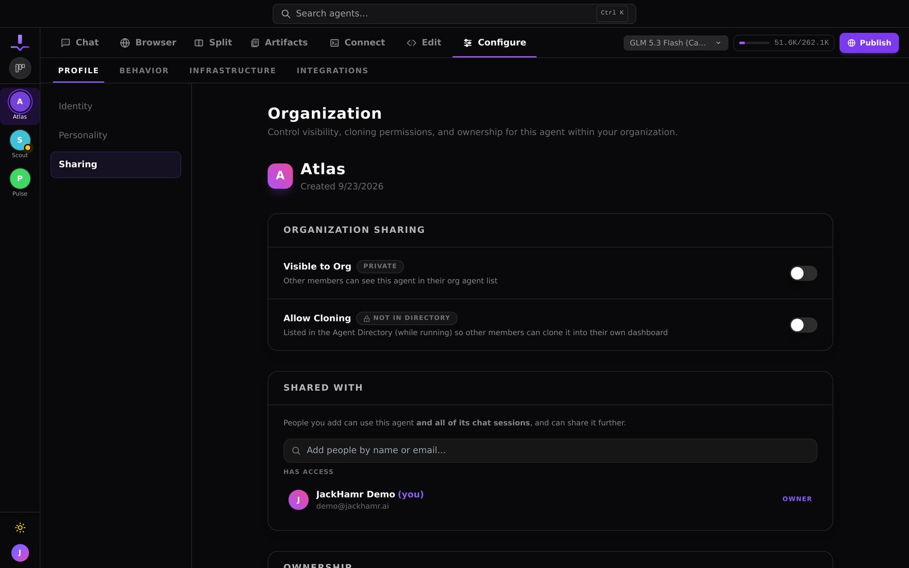Image resolution: width=909 pixels, height=568 pixels.
Task: Open the Chat tab
Action: point(80,43)
